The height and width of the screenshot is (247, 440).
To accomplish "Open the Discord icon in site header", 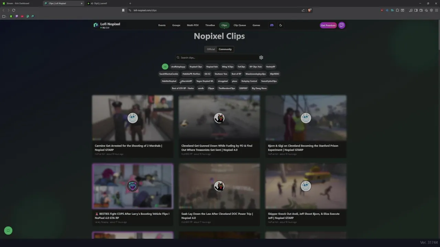I will click(272, 25).
